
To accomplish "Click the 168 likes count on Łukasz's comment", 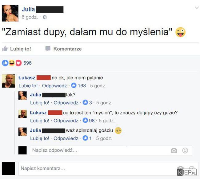I will (82, 86).
